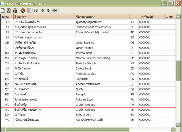
Task: Click the ชื่อภาษาอังกฤษ column header
Action: [x=102, y=17]
